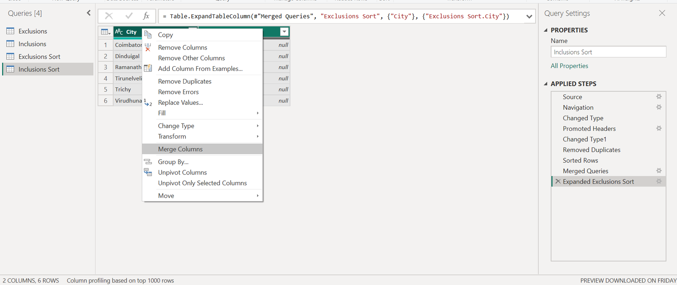Delete the Expanded Exclusions Sort step with X
Viewport: 677px width, 285px height.
(558, 182)
